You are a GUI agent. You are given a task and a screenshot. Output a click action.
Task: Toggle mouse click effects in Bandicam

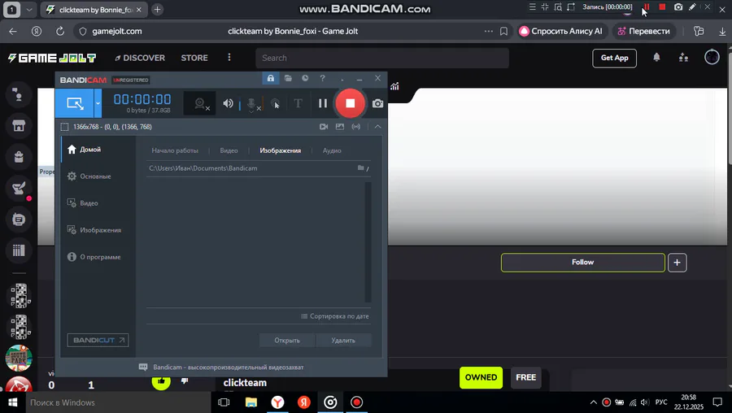(276, 103)
